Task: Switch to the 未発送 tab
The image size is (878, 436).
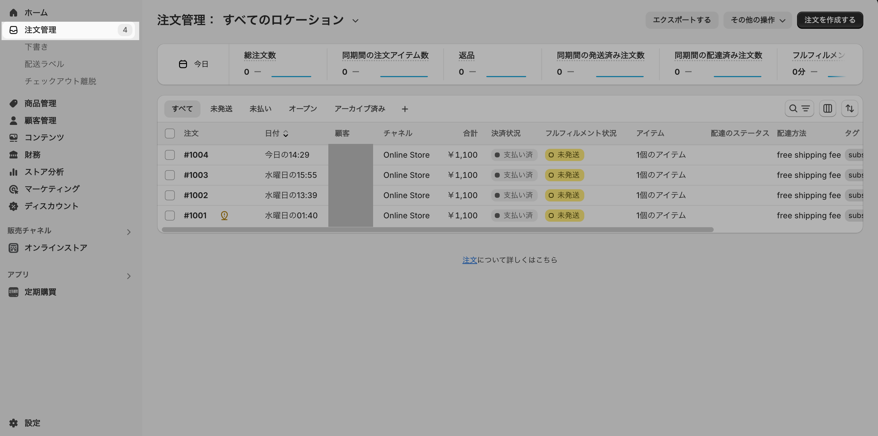Action: 221,109
